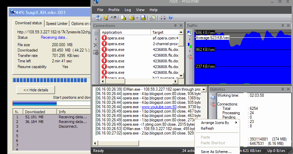Switch to Download status tab in IDM
Viewport: 293px width, 154px height.
(28, 23)
